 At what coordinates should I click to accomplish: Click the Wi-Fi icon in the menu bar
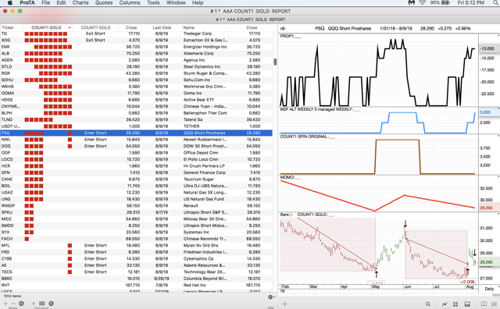tap(422, 2)
